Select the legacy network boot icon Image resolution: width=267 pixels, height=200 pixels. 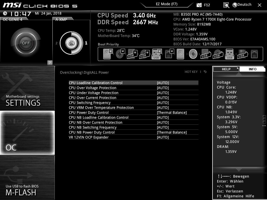pyautogui.click(x=254, y=54)
